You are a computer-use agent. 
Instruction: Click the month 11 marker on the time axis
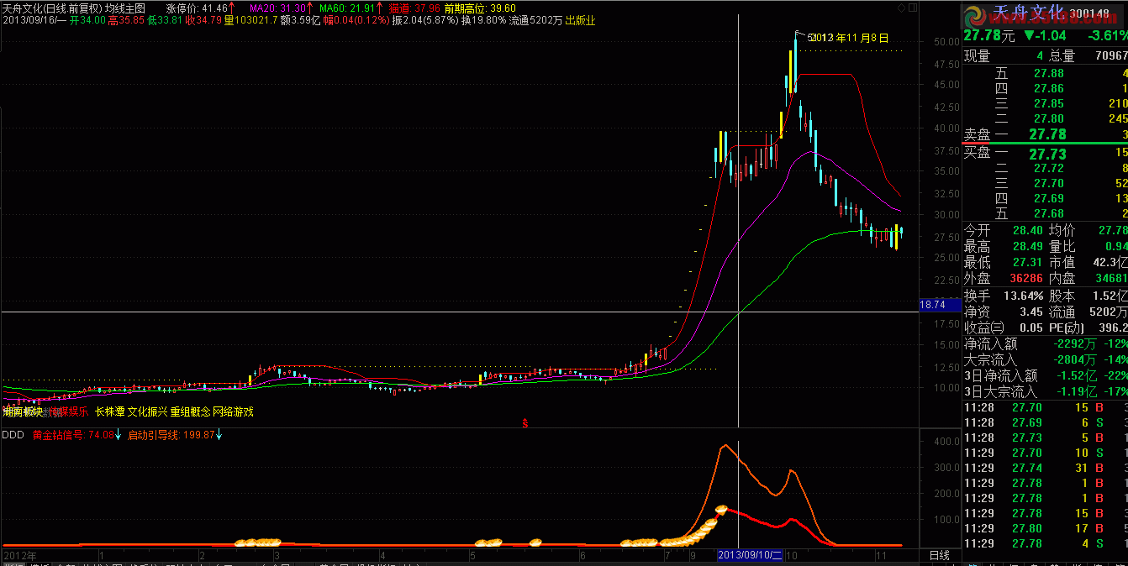(881, 555)
